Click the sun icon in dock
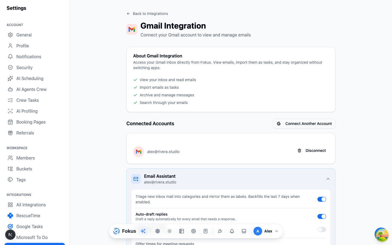The height and width of the screenshot is (245, 392). point(170,231)
